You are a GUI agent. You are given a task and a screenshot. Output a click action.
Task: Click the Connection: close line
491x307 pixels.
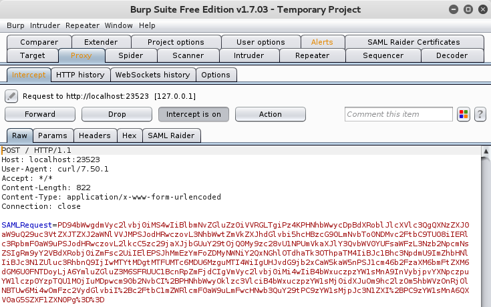41,206
